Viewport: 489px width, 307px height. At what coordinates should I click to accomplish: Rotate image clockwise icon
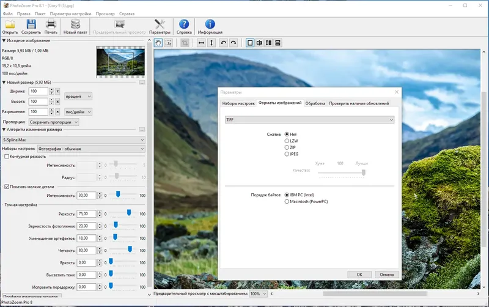tap(234, 43)
